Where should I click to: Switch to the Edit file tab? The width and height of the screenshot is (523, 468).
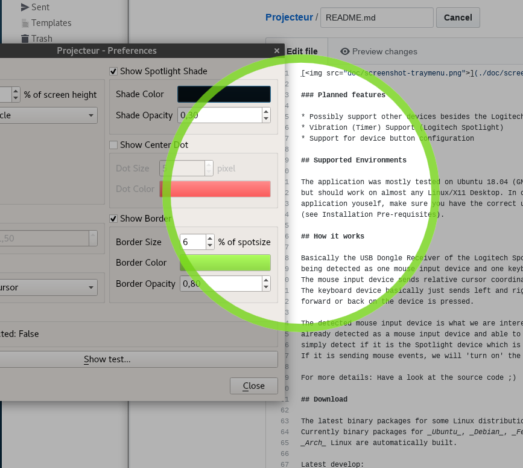(302, 51)
